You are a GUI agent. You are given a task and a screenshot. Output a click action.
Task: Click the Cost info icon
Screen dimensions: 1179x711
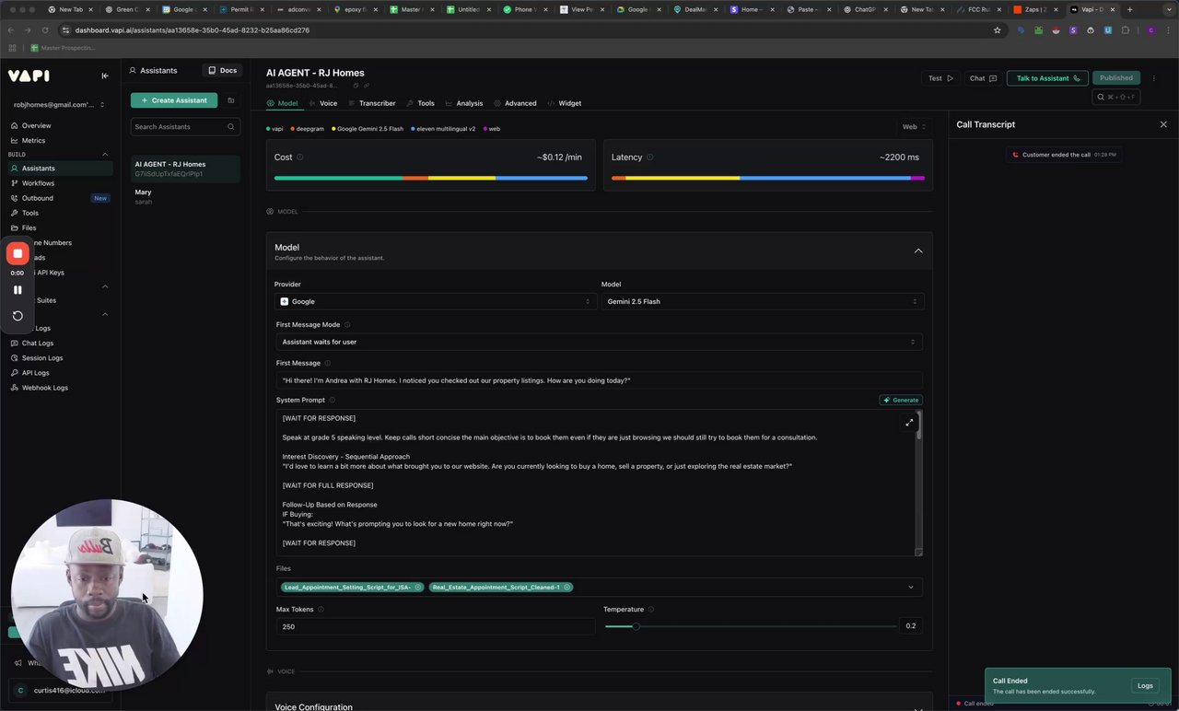point(300,157)
